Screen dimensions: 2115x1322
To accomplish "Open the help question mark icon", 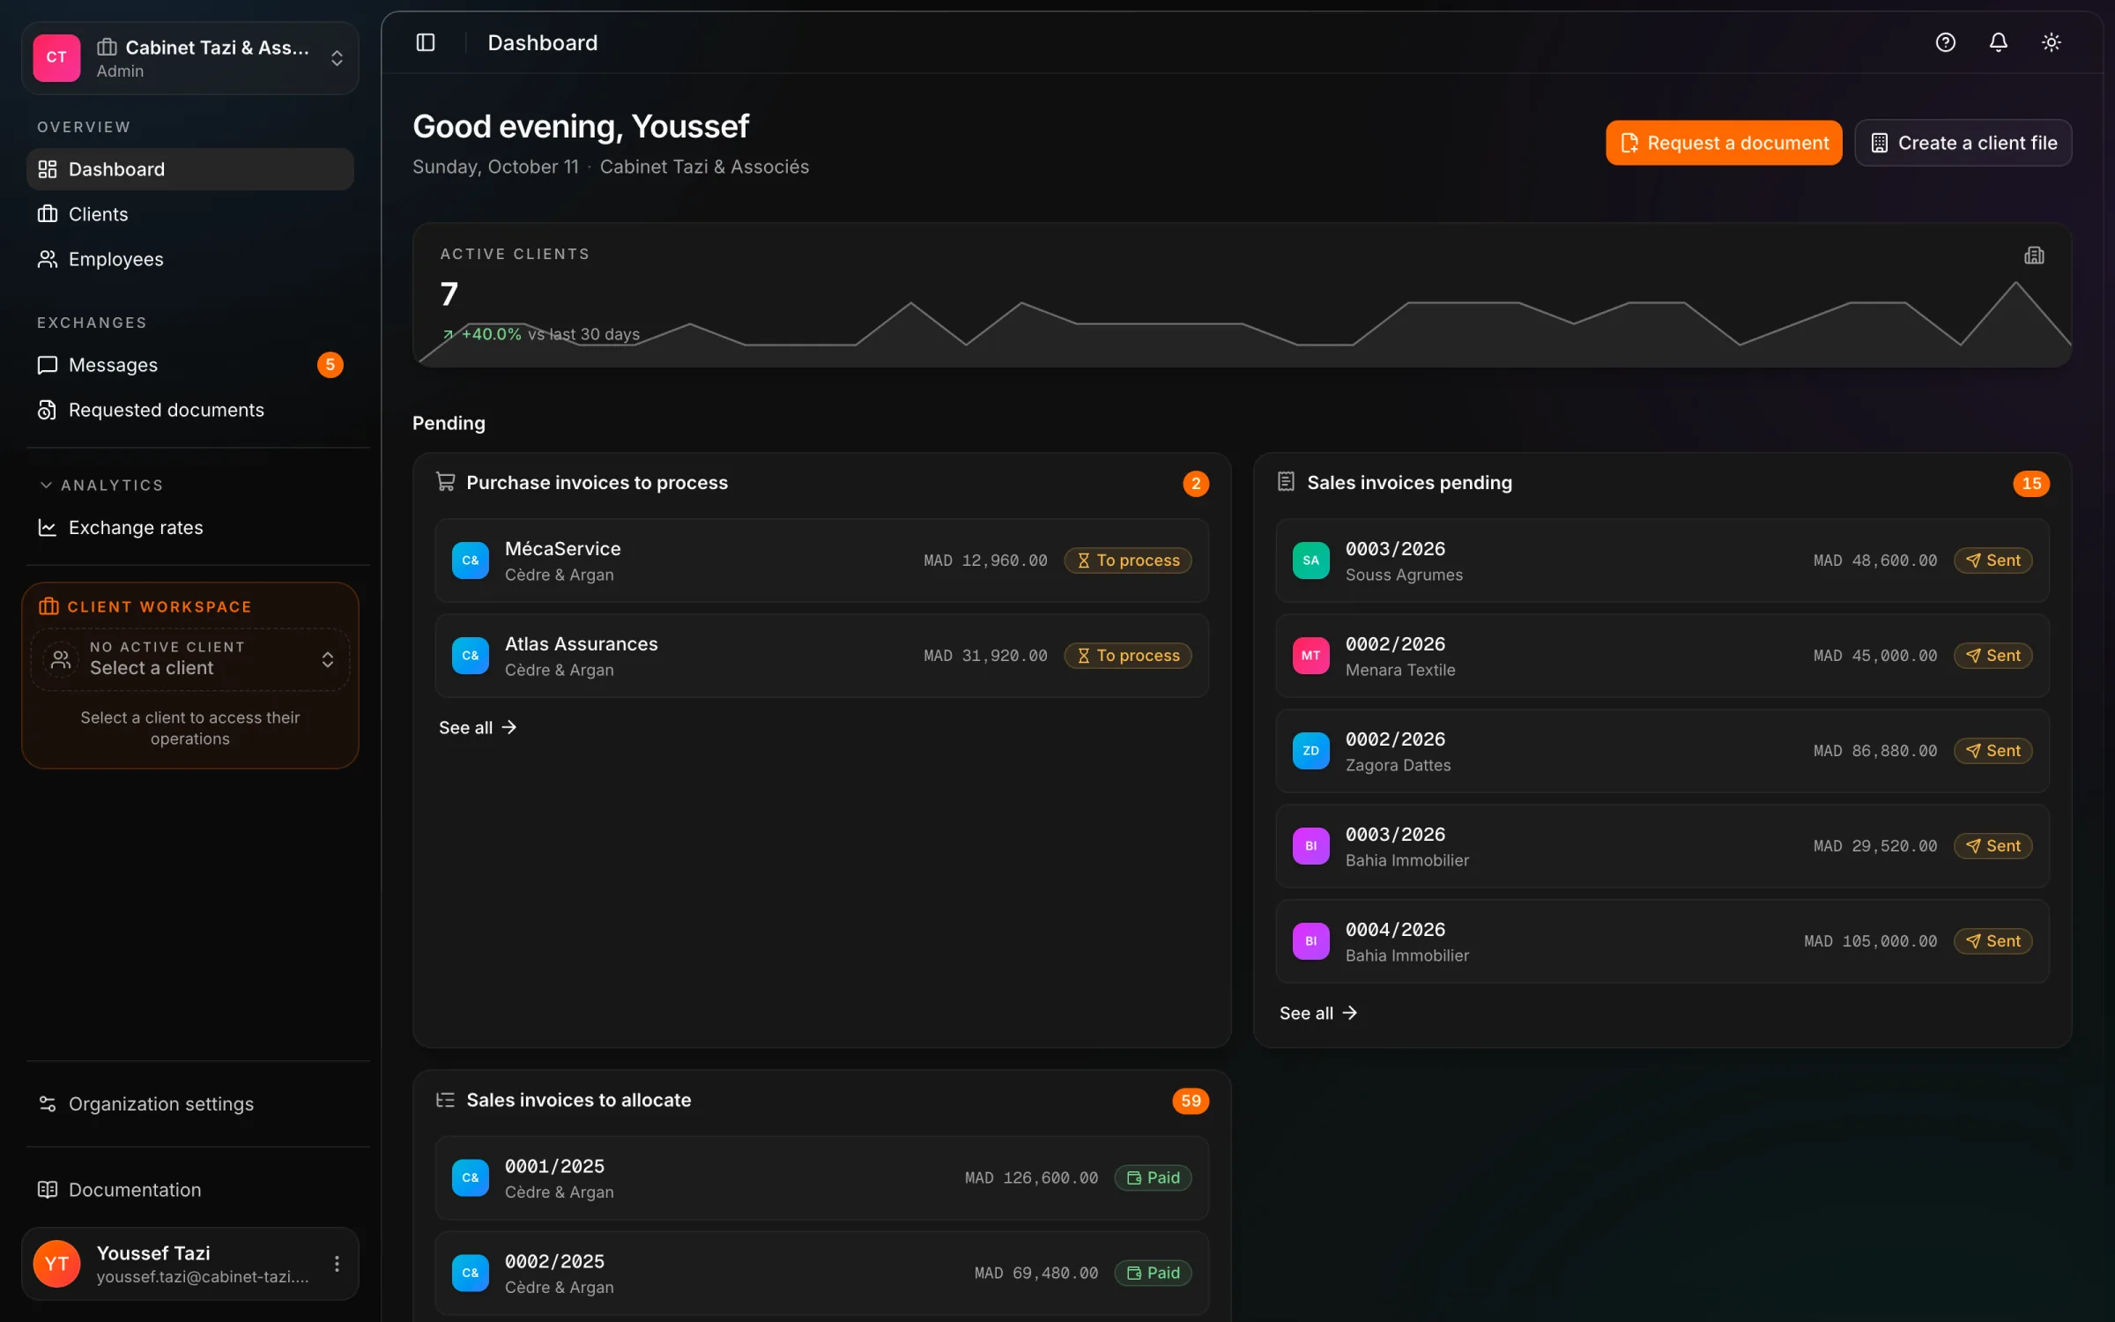I will (1945, 42).
